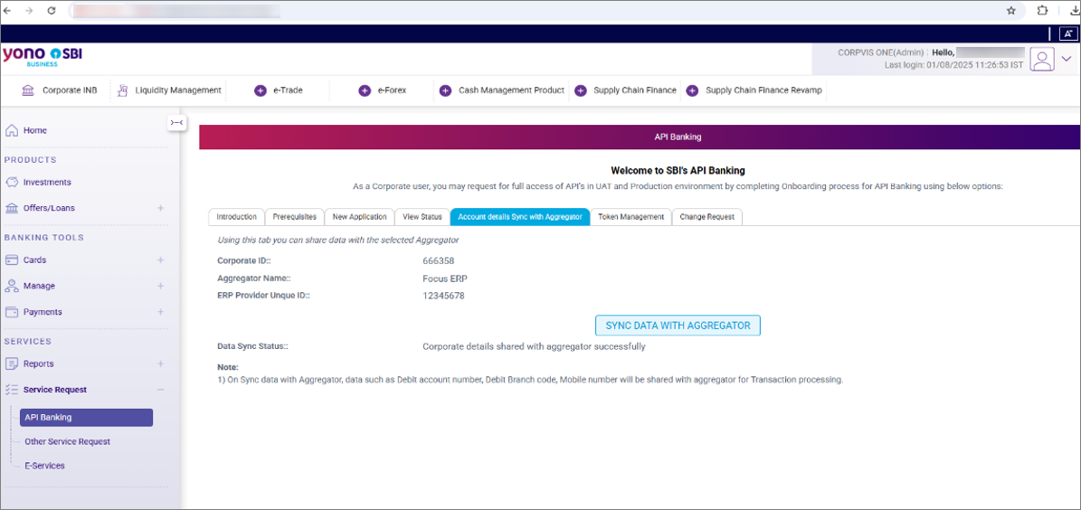
Task: Click the plus icon beside e-Forex
Action: coord(365,90)
